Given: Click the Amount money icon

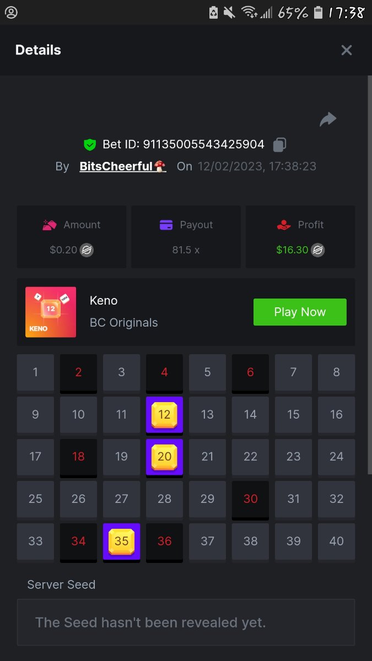Looking at the screenshot, I should (x=50, y=225).
